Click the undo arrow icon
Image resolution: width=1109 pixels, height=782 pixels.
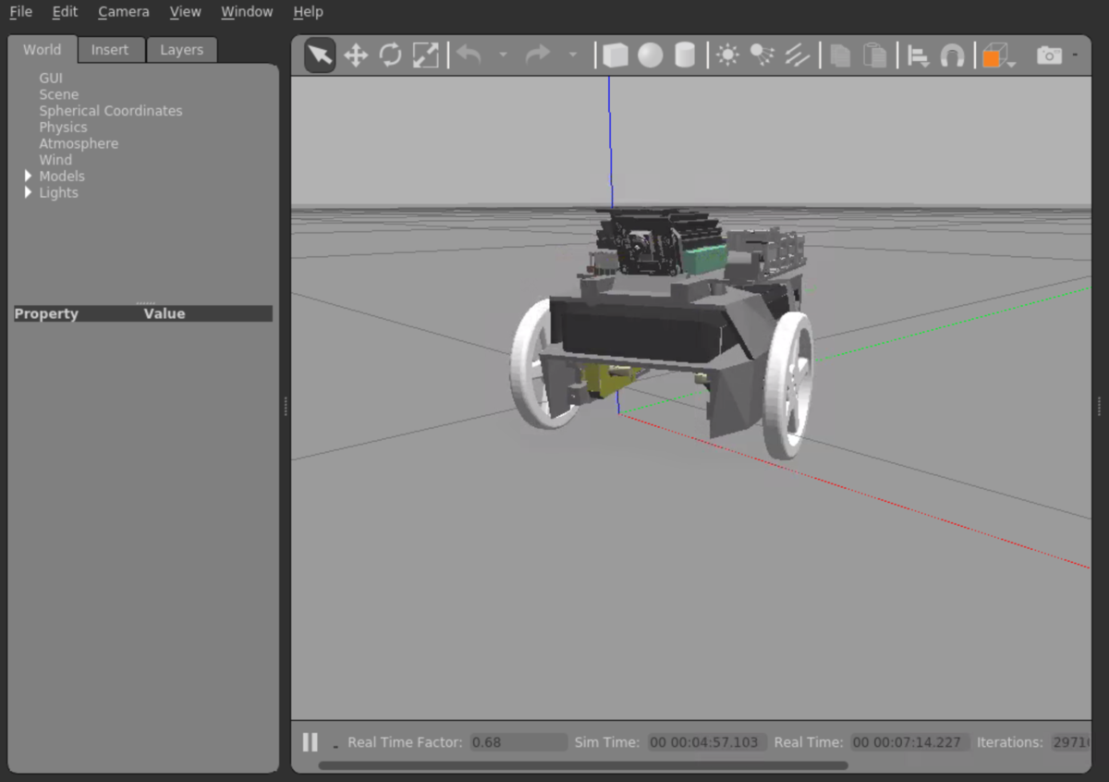click(x=469, y=55)
